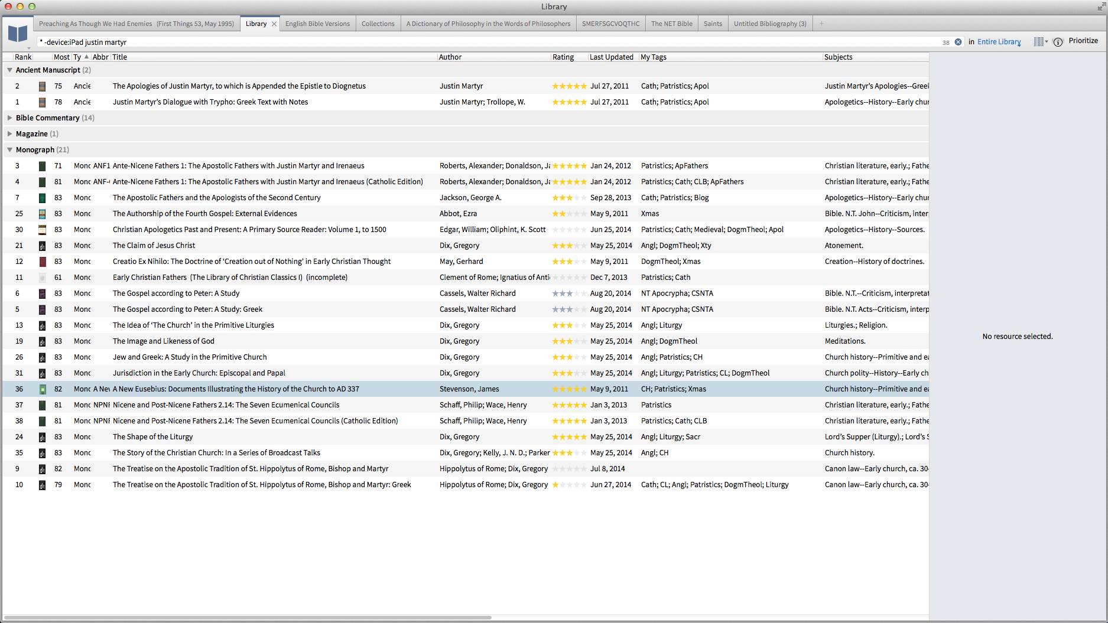
Task: Sort by the Rank column header
Action: 23,57
